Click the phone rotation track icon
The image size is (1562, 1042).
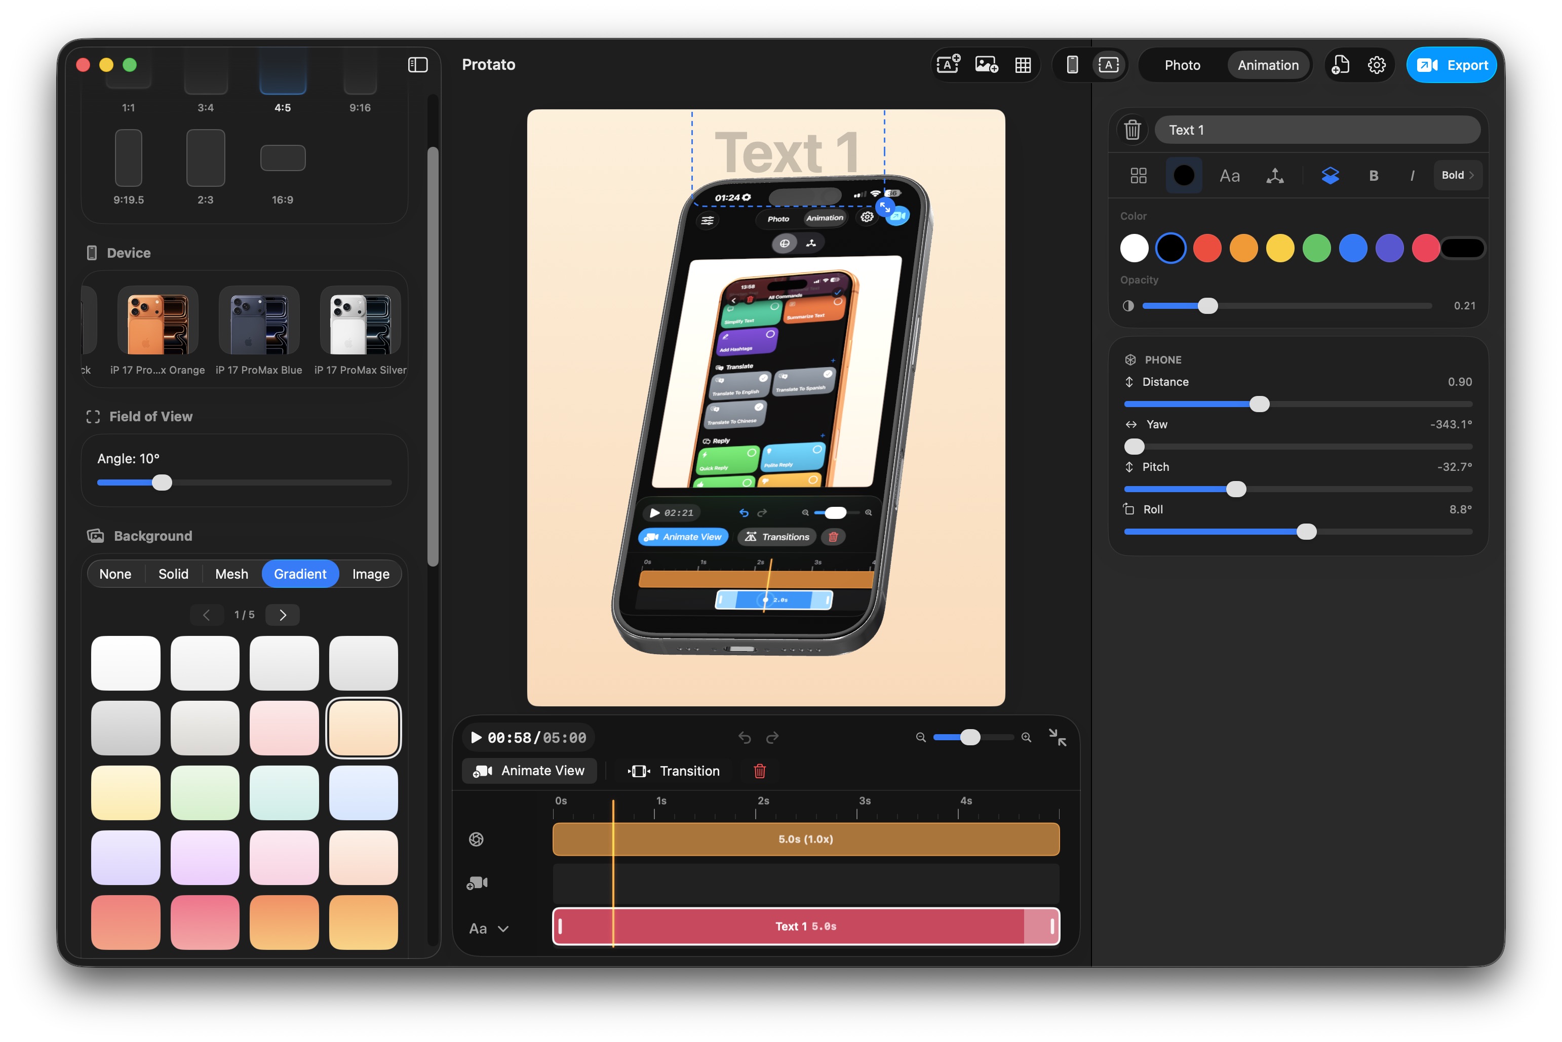[476, 839]
